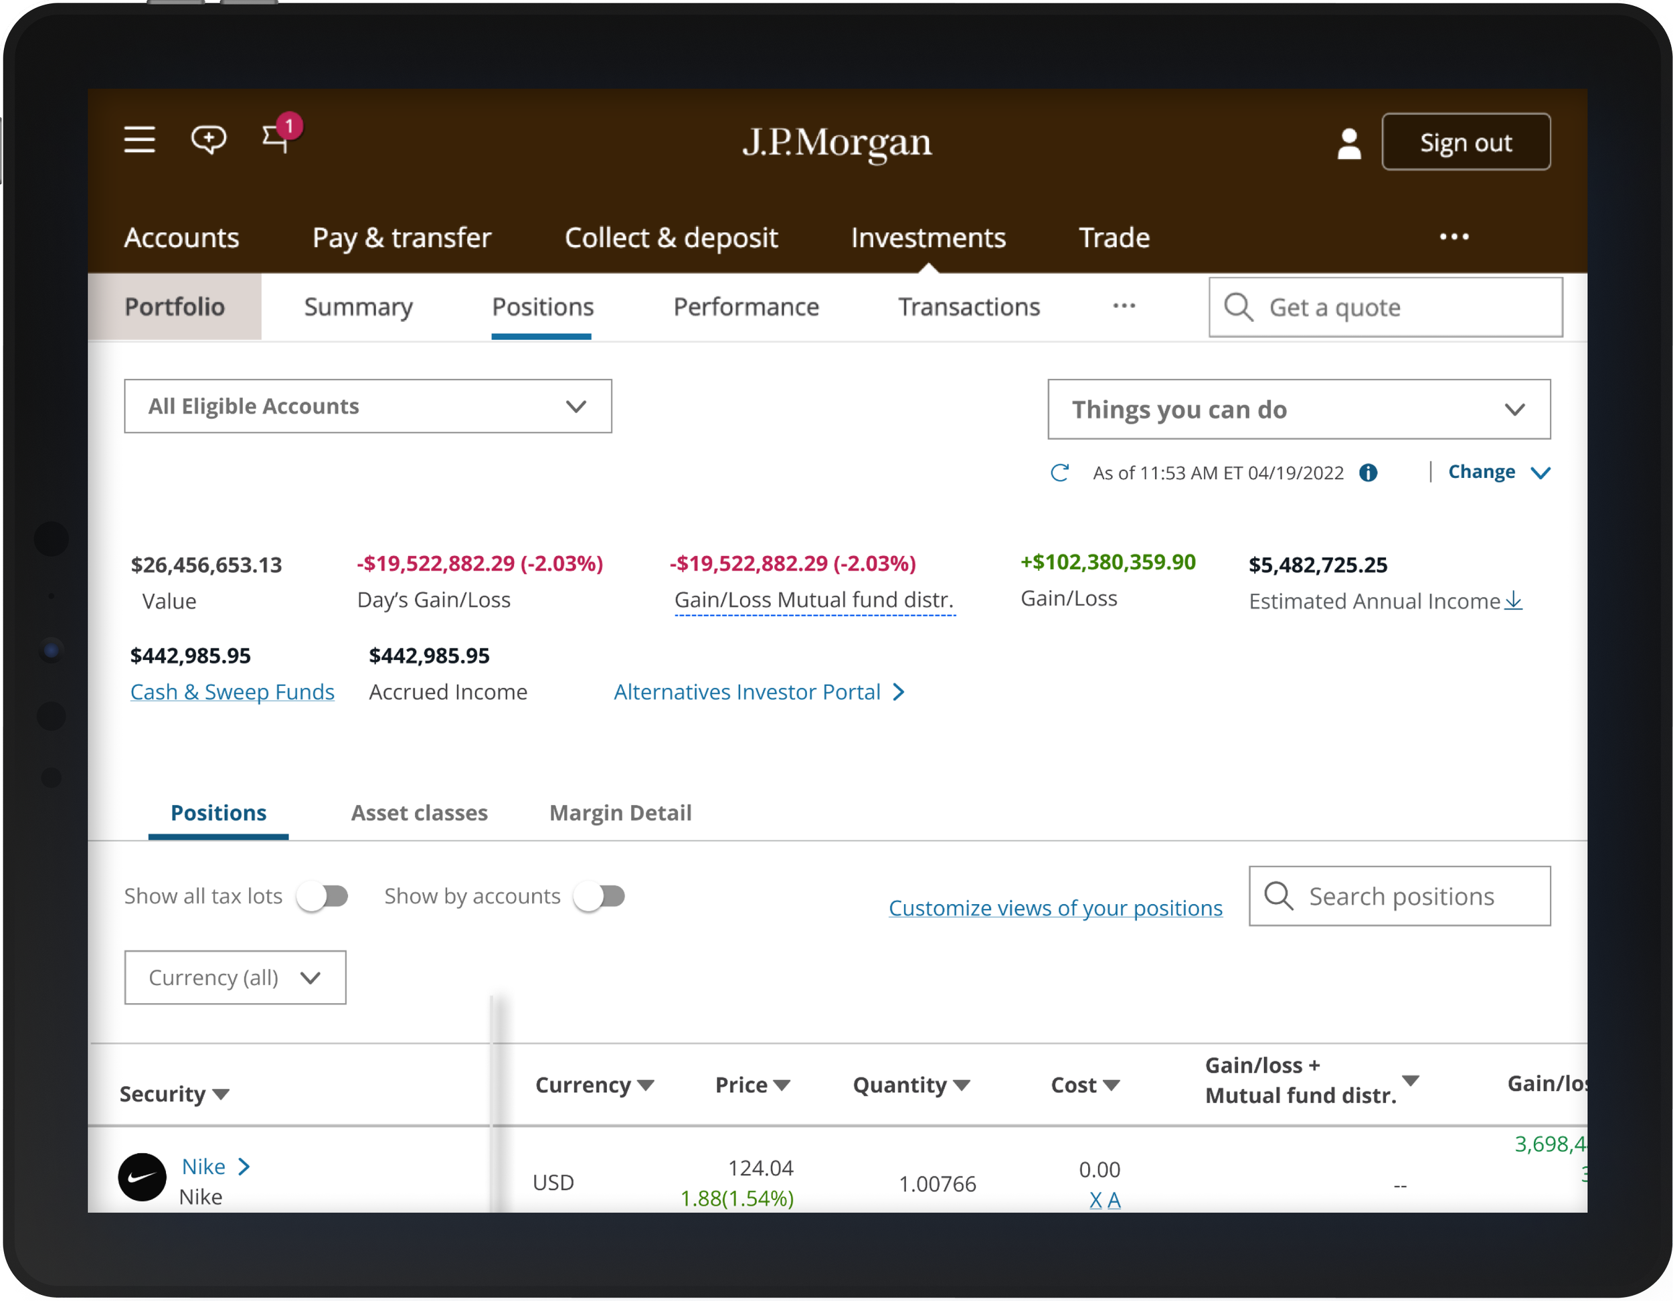The width and height of the screenshot is (1673, 1301).
Task: Click the refresh icon beside timestamp
Action: pyautogui.click(x=1059, y=472)
